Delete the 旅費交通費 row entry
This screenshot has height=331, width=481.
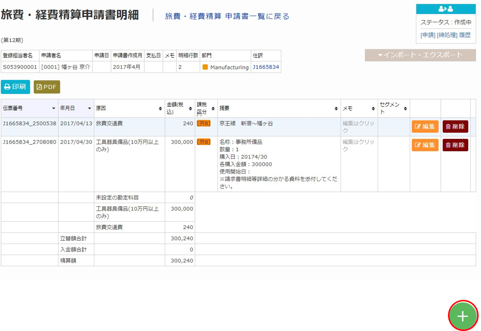coord(455,127)
